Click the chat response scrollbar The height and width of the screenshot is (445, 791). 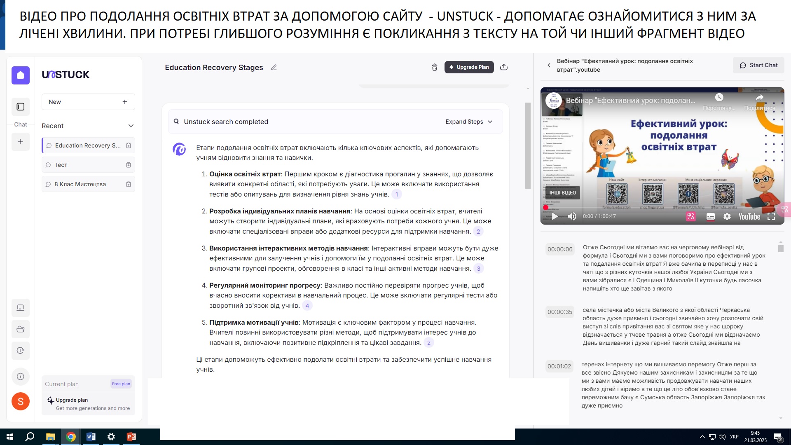coord(528,145)
